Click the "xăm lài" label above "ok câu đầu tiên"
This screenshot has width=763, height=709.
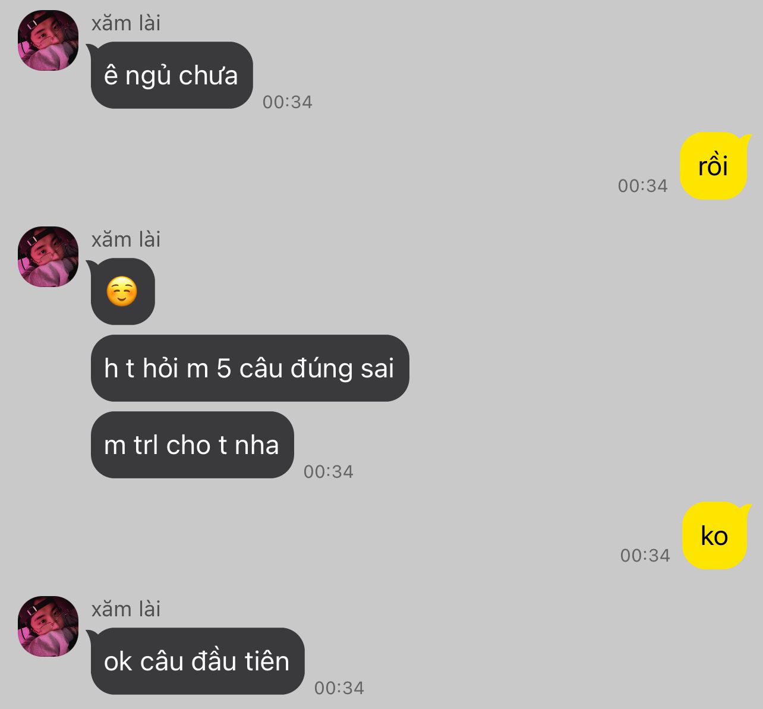pos(126,609)
